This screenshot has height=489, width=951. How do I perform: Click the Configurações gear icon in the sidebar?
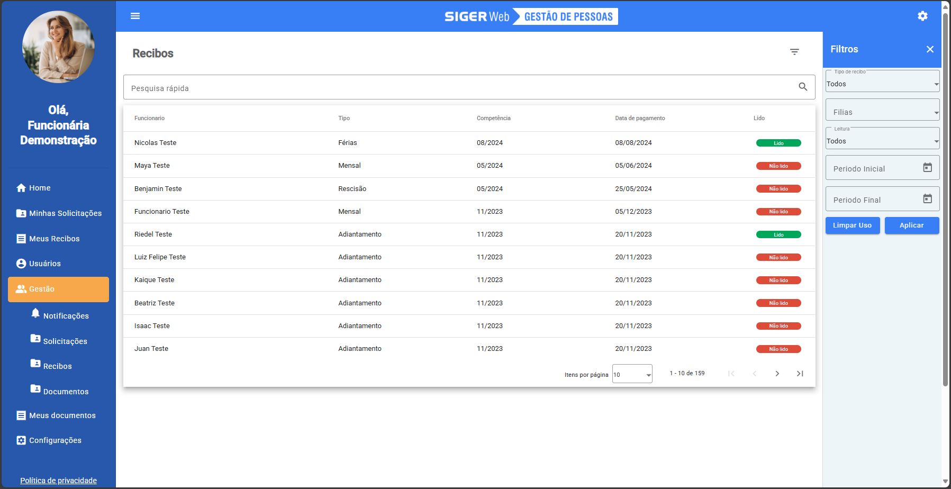[21, 440]
